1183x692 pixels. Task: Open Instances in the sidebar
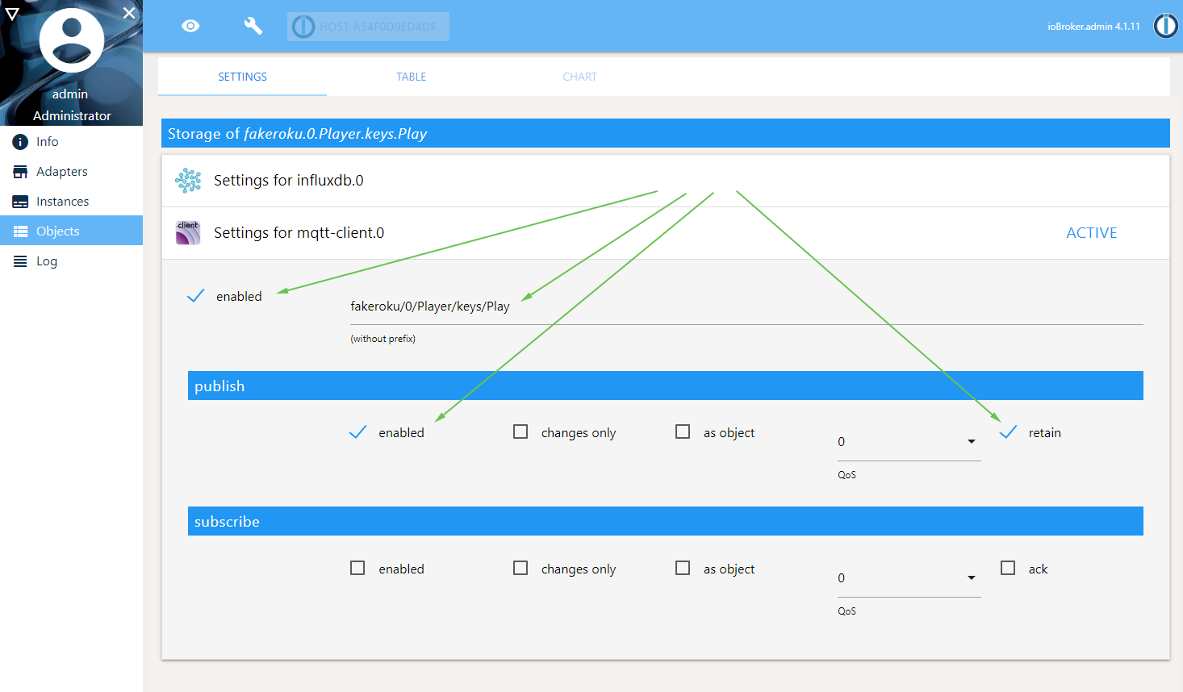point(71,202)
